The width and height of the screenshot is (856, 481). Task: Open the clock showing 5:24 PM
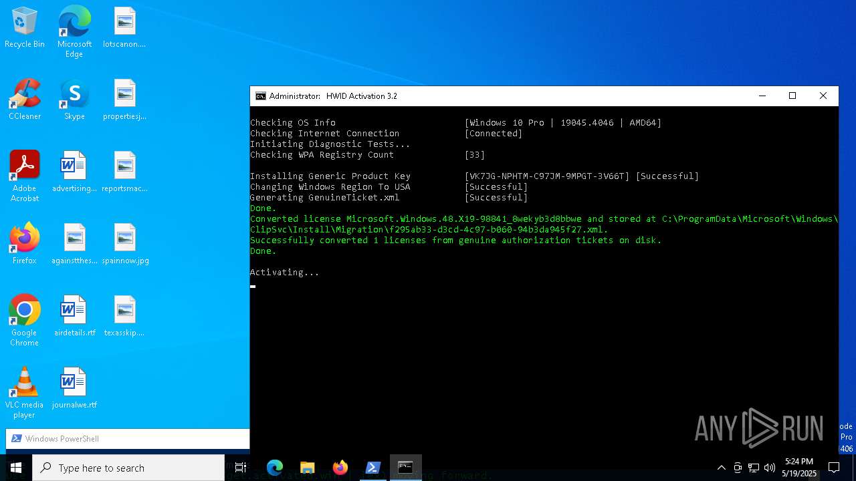coord(799,468)
